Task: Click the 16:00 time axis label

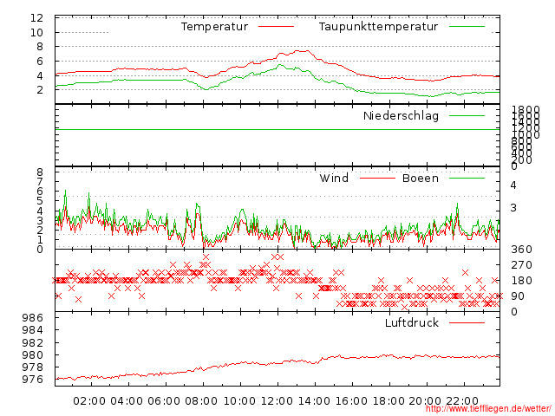Action: pyautogui.click(x=351, y=401)
